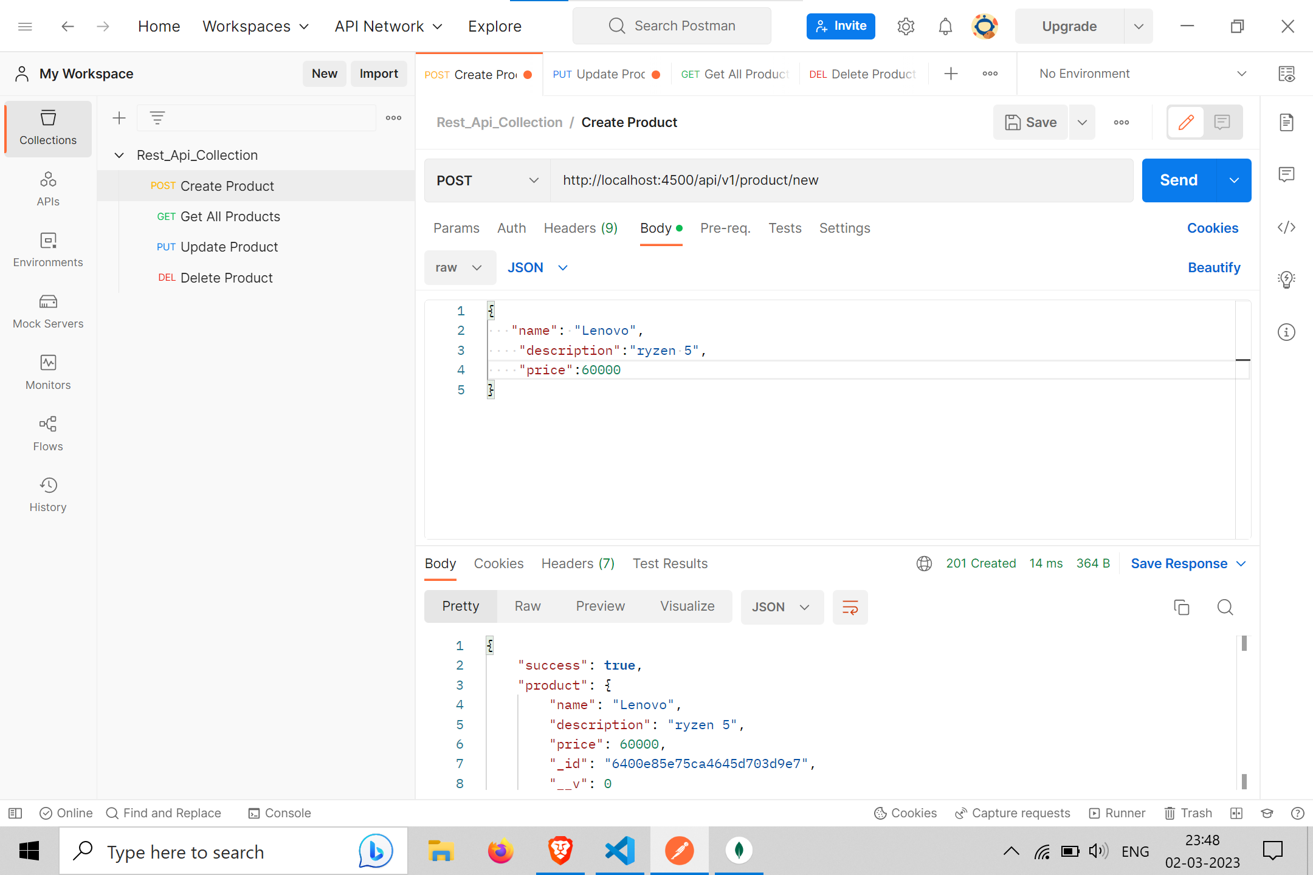Screen dimensions: 1313x875
Task: Collapse the Rest_Api_Collection folder
Action: tap(119, 155)
